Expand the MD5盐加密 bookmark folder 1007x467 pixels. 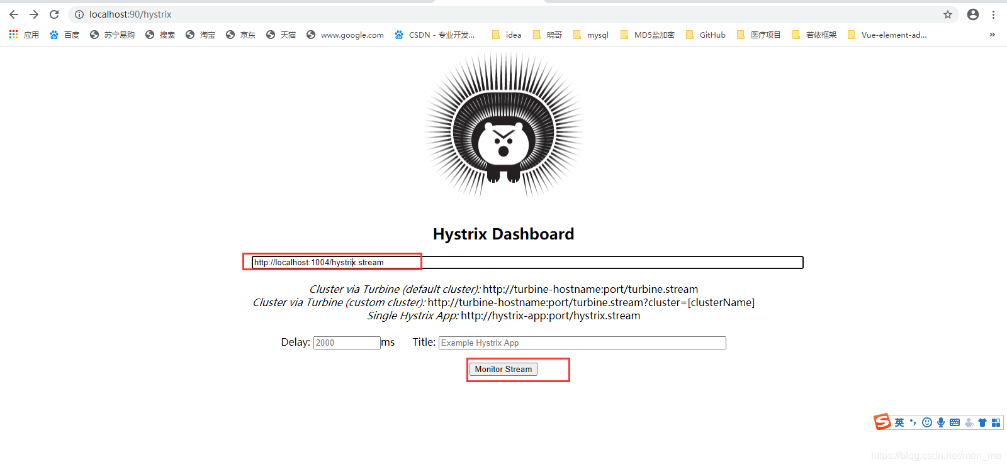(x=647, y=35)
